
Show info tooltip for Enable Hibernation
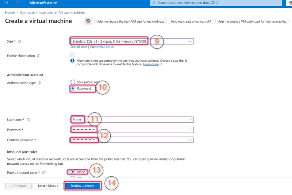[x=39, y=56]
